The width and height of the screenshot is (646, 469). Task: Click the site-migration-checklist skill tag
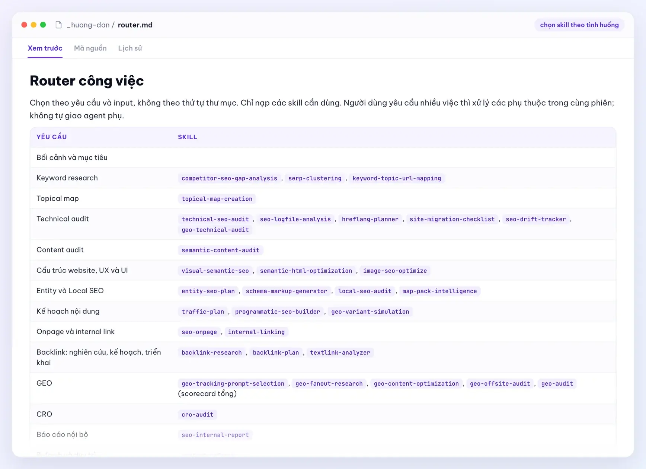[x=452, y=219]
